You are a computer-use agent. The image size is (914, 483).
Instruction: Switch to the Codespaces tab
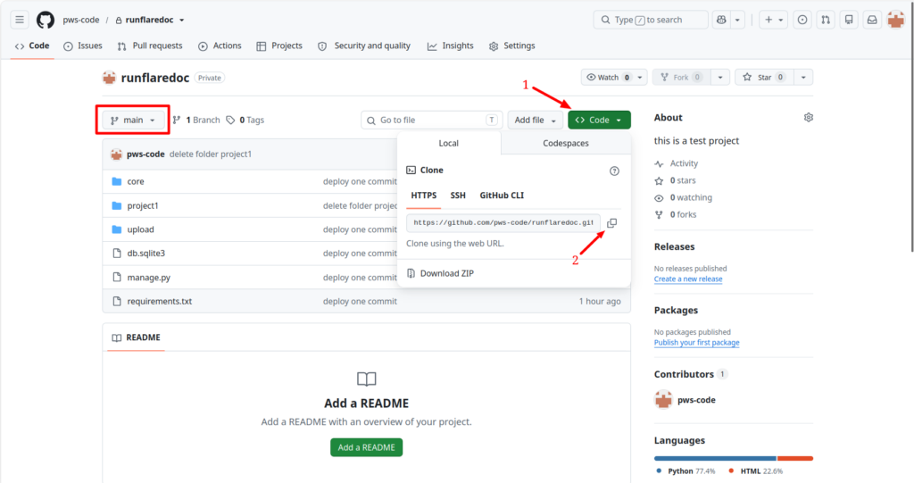coord(565,143)
